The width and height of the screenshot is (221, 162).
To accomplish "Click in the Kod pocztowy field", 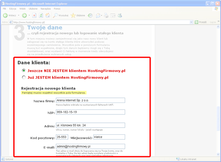I will coord(62,137).
